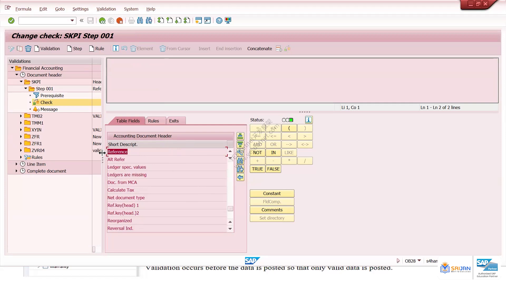Select the Prerequisite tree item

pyautogui.click(x=52, y=96)
